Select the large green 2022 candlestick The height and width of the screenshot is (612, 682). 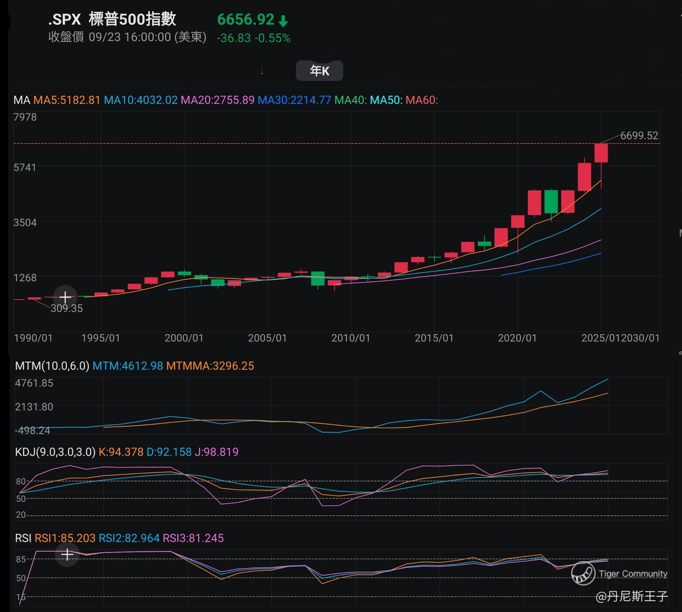pos(551,201)
